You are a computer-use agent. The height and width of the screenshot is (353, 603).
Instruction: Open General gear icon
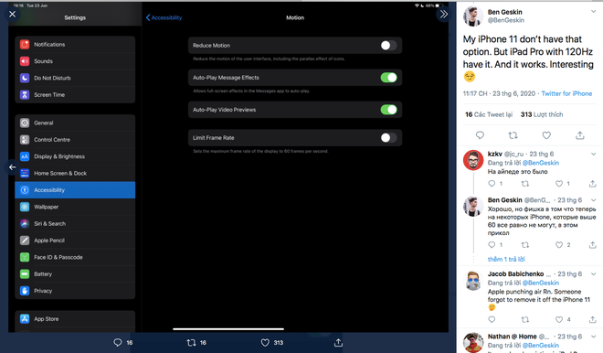25,123
